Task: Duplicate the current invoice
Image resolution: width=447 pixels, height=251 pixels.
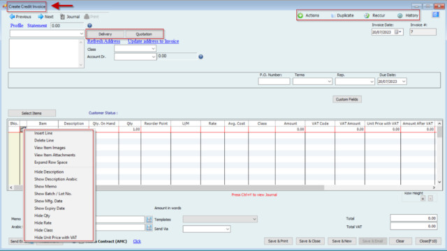Action: click(342, 15)
